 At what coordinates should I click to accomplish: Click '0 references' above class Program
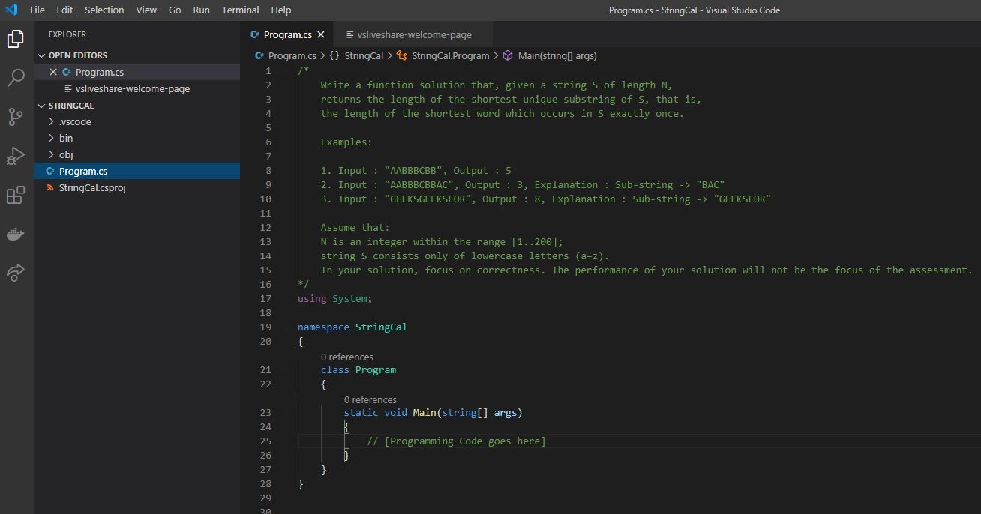pyautogui.click(x=346, y=357)
